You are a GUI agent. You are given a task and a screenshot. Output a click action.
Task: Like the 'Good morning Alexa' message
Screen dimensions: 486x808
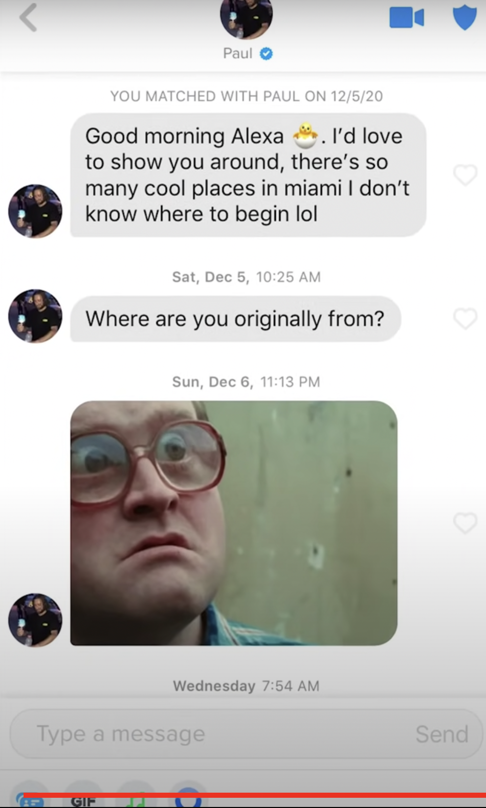click(x=465, y=175)
